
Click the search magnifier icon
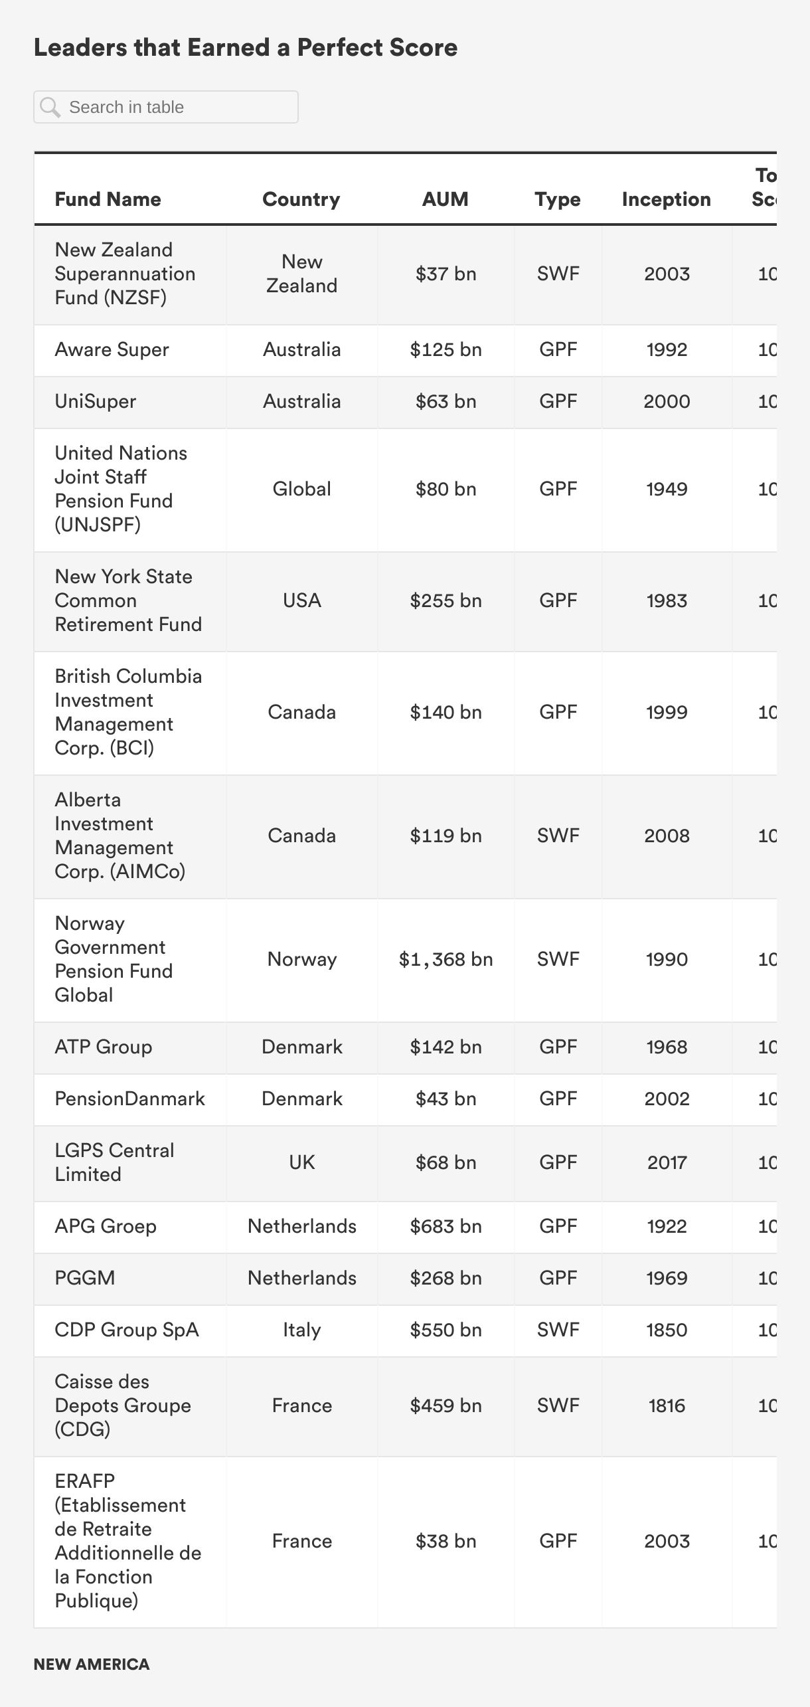click(x=50, y=107)
